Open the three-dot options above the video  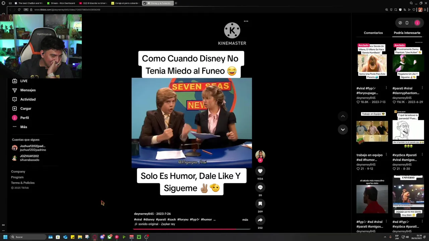click(246, 21)
